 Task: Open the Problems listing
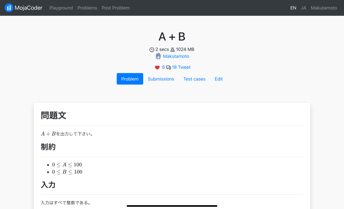87,8
